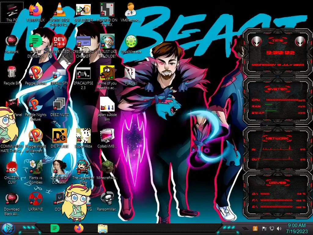The width and height of the screenshot is (313, 235).
Task: Click the striped show-hidden-icons tray button
Action: [245, 229]
